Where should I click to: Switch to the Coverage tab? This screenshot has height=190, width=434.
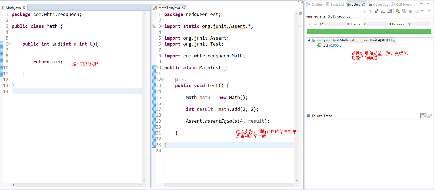click(378, 4)
